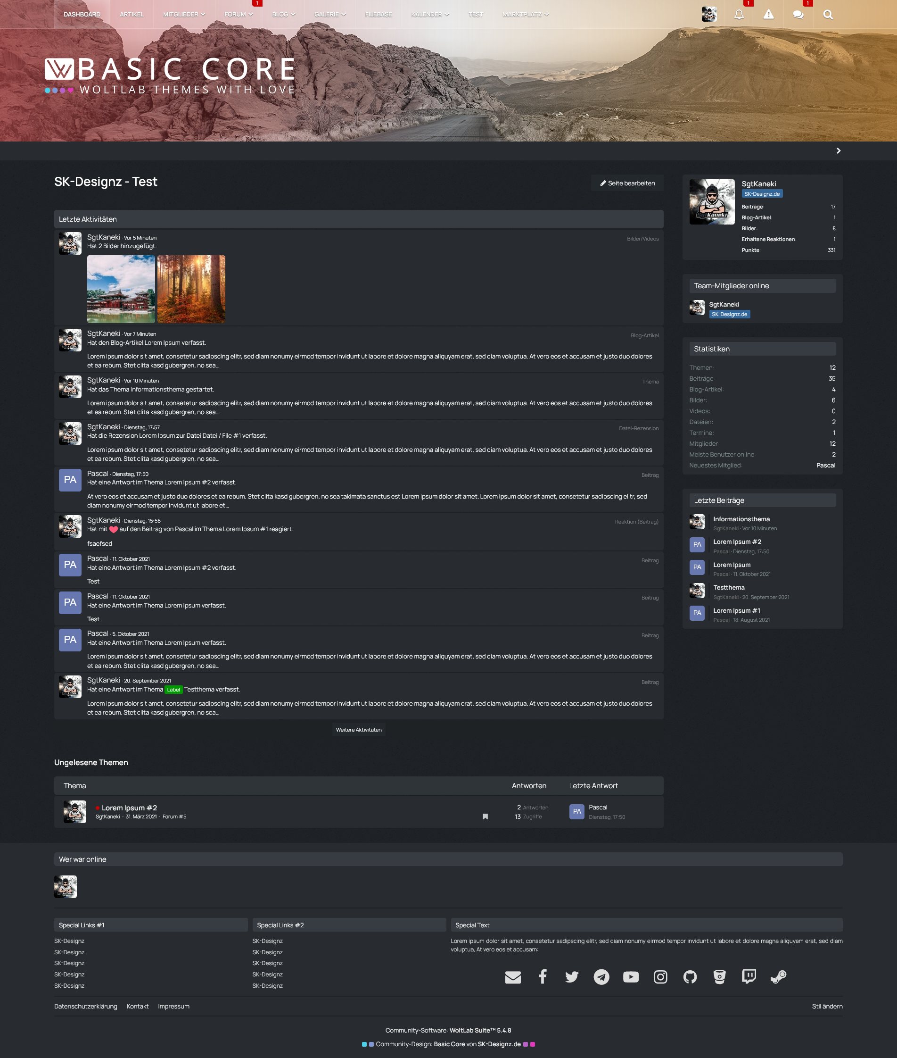
Task: Click the bookmark icon on Lorem Ipsum #2
Action: [485, 816]
